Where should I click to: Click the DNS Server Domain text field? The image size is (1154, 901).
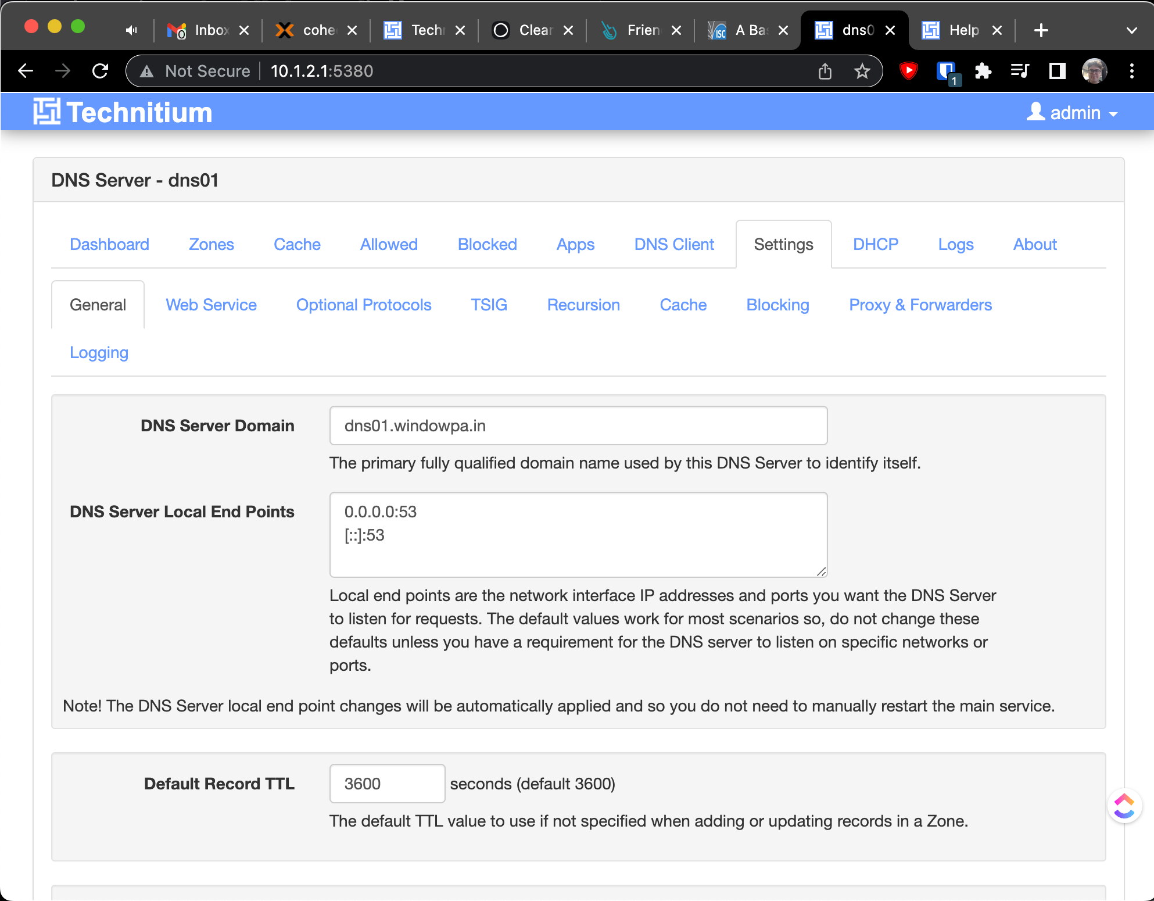click(x=578, y=426)
